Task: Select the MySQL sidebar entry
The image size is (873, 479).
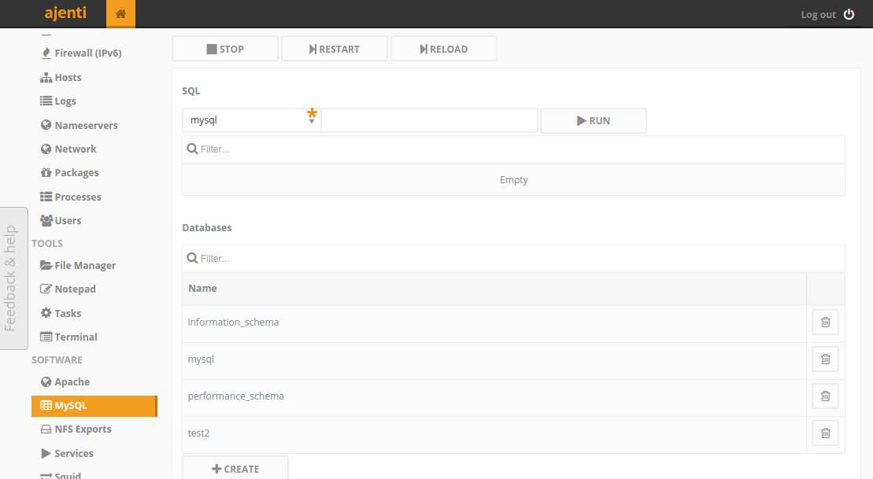Action: tap(94, 406)
